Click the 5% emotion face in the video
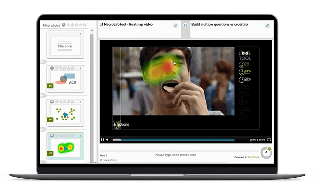Screen dimensions: 321x190 click(241, 65)
